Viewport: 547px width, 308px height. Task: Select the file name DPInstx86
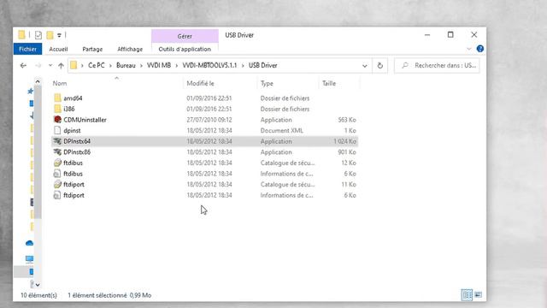(x=77, y=152)
